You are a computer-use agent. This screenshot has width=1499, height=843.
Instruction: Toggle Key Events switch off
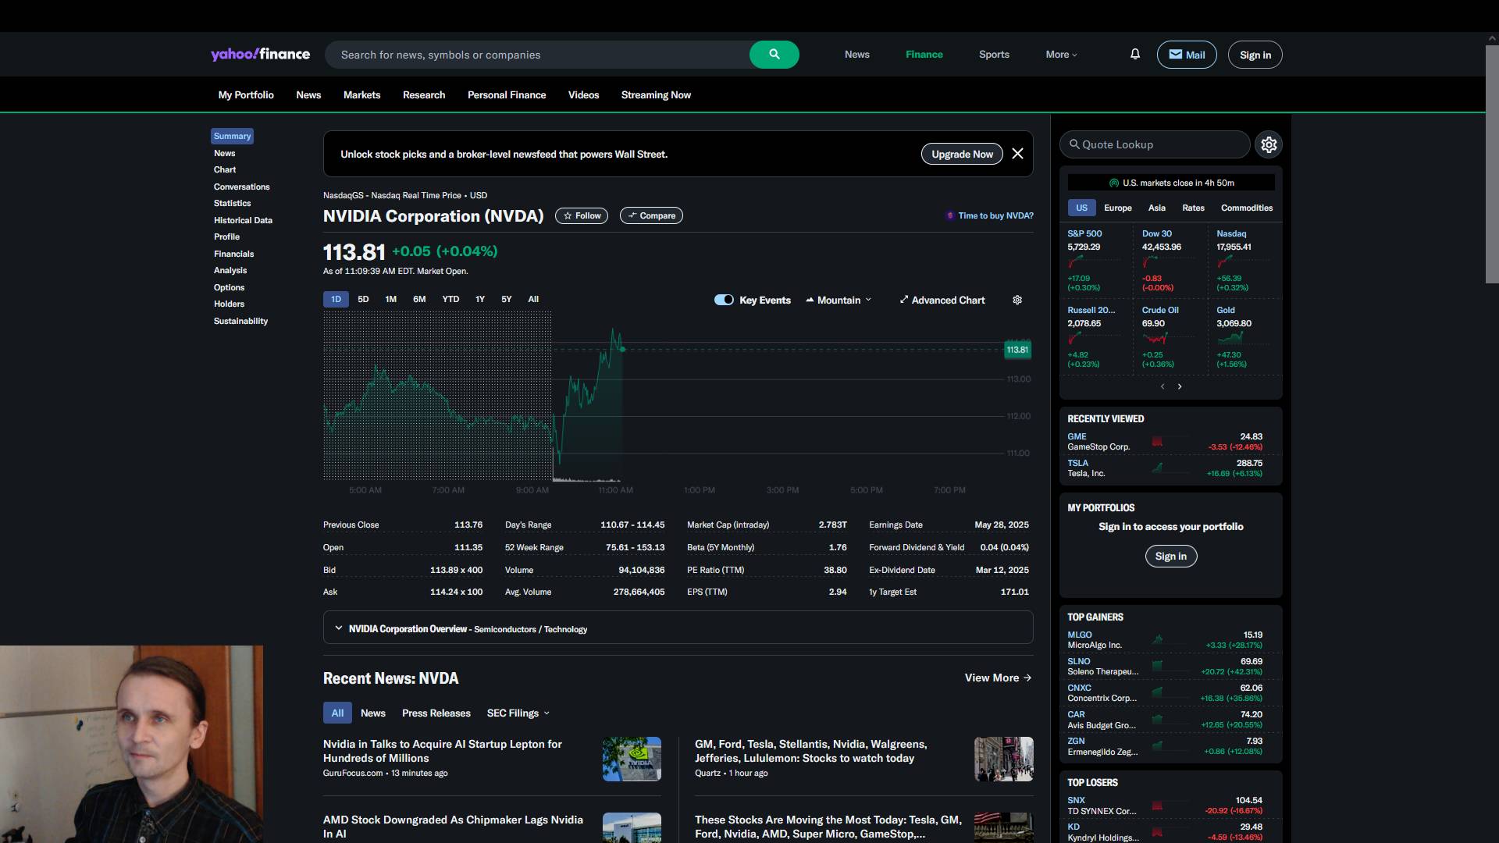(724, 301)
